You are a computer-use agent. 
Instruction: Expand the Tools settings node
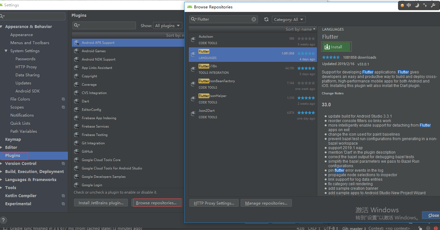[1, 188]
